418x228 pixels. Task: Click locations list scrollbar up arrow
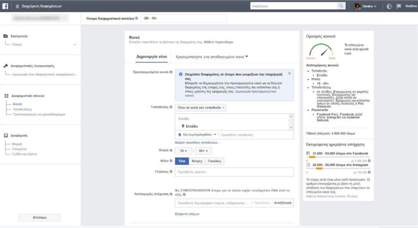(291, 116)
